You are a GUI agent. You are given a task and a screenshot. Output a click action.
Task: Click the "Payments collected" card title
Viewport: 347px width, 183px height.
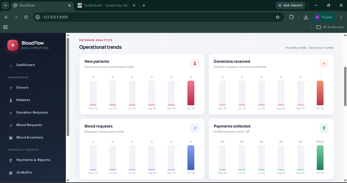tap(232, 126)
